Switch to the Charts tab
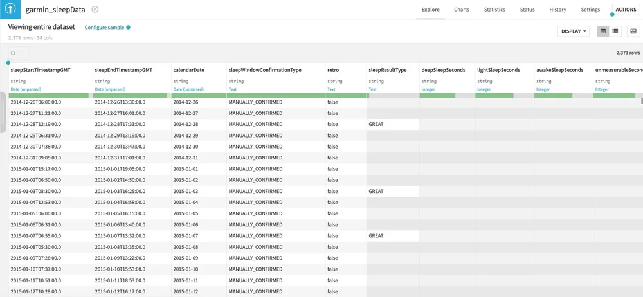Screen dimensions: 643x297 click(x=462, y=10)
